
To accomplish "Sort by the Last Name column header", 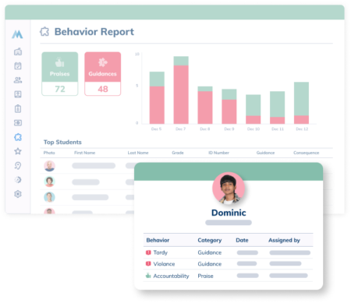I will [138, 153].
